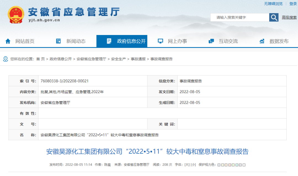
Task: Click the document icon beside 政府信息公开
Action: [x=109, y=41]
